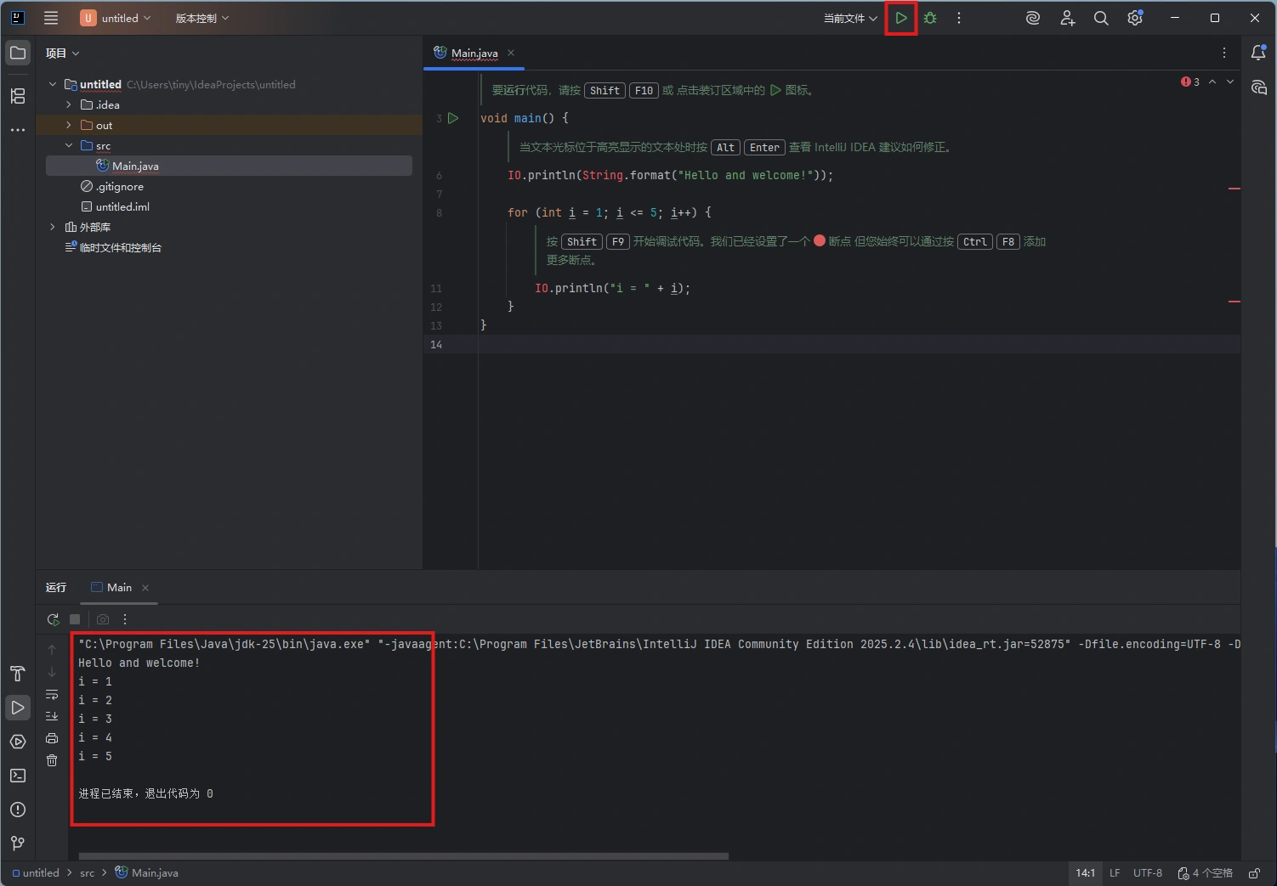Screen dimensions: 1277x886
Task: Open the Search Everywhere magnifier
Action: pyautogui.click(x=1101, y=18)
